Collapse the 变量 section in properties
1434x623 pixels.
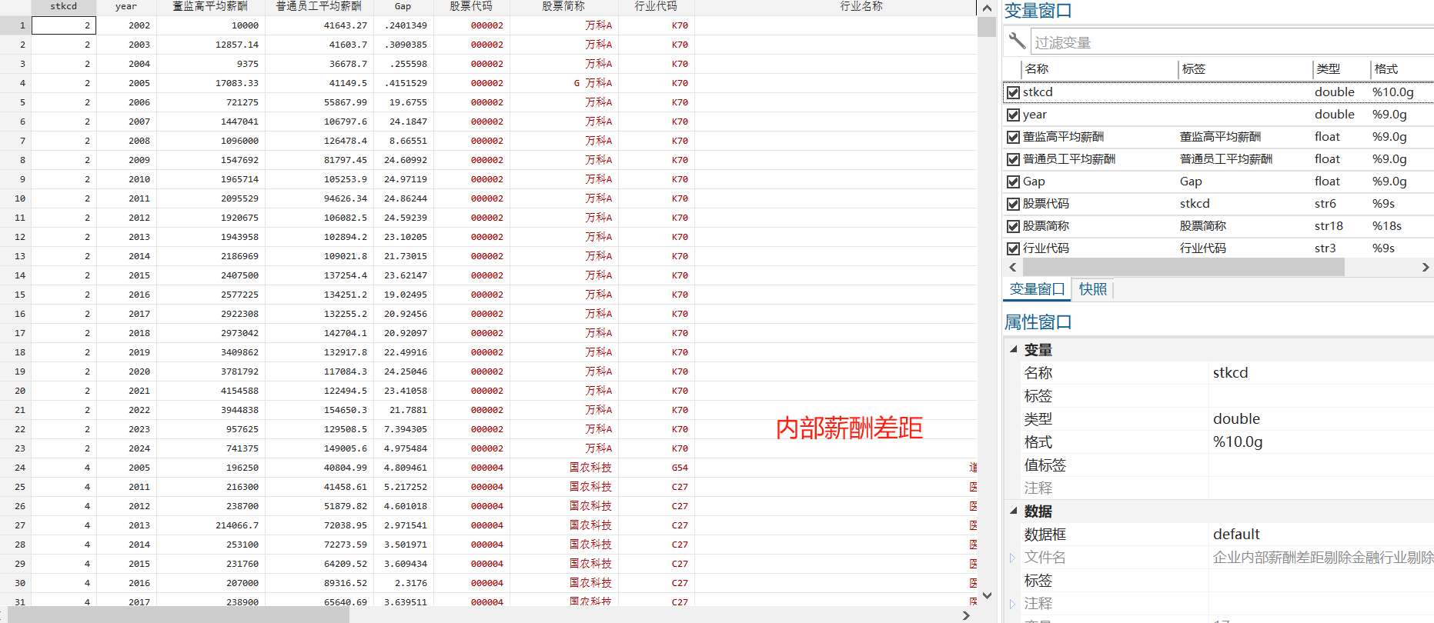coord(1014,349)
